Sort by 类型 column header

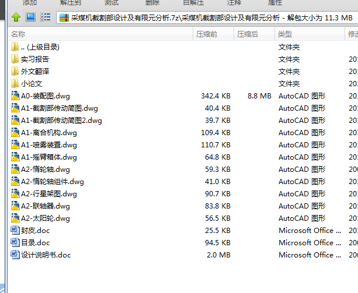coord(310,34)
